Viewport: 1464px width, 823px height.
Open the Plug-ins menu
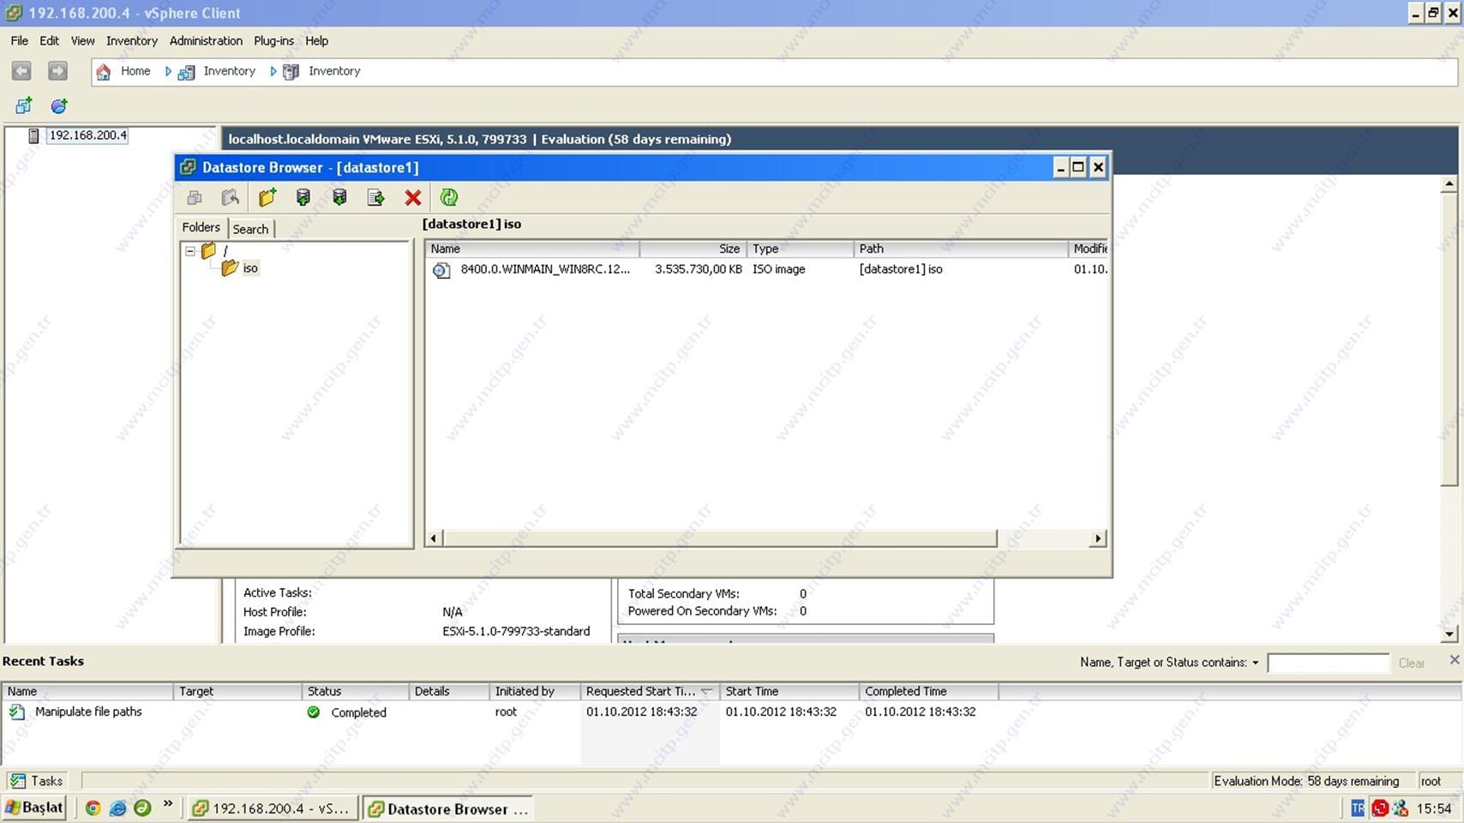pos(273,40)
